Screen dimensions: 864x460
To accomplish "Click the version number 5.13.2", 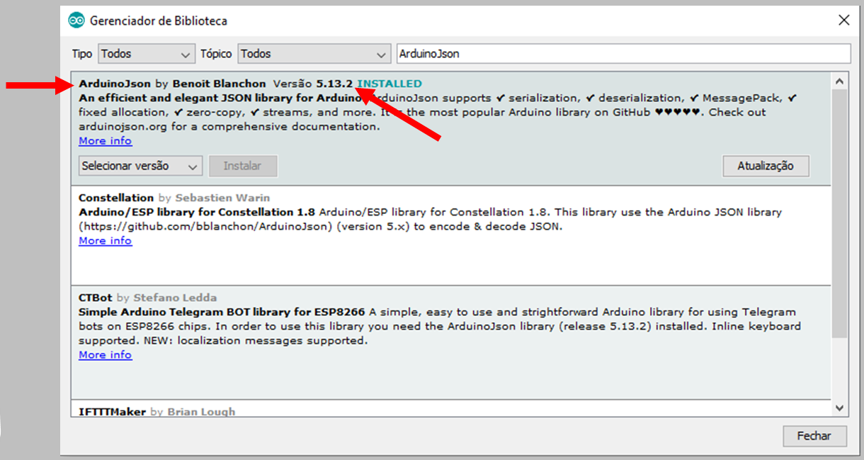I will tap(334, 84).
